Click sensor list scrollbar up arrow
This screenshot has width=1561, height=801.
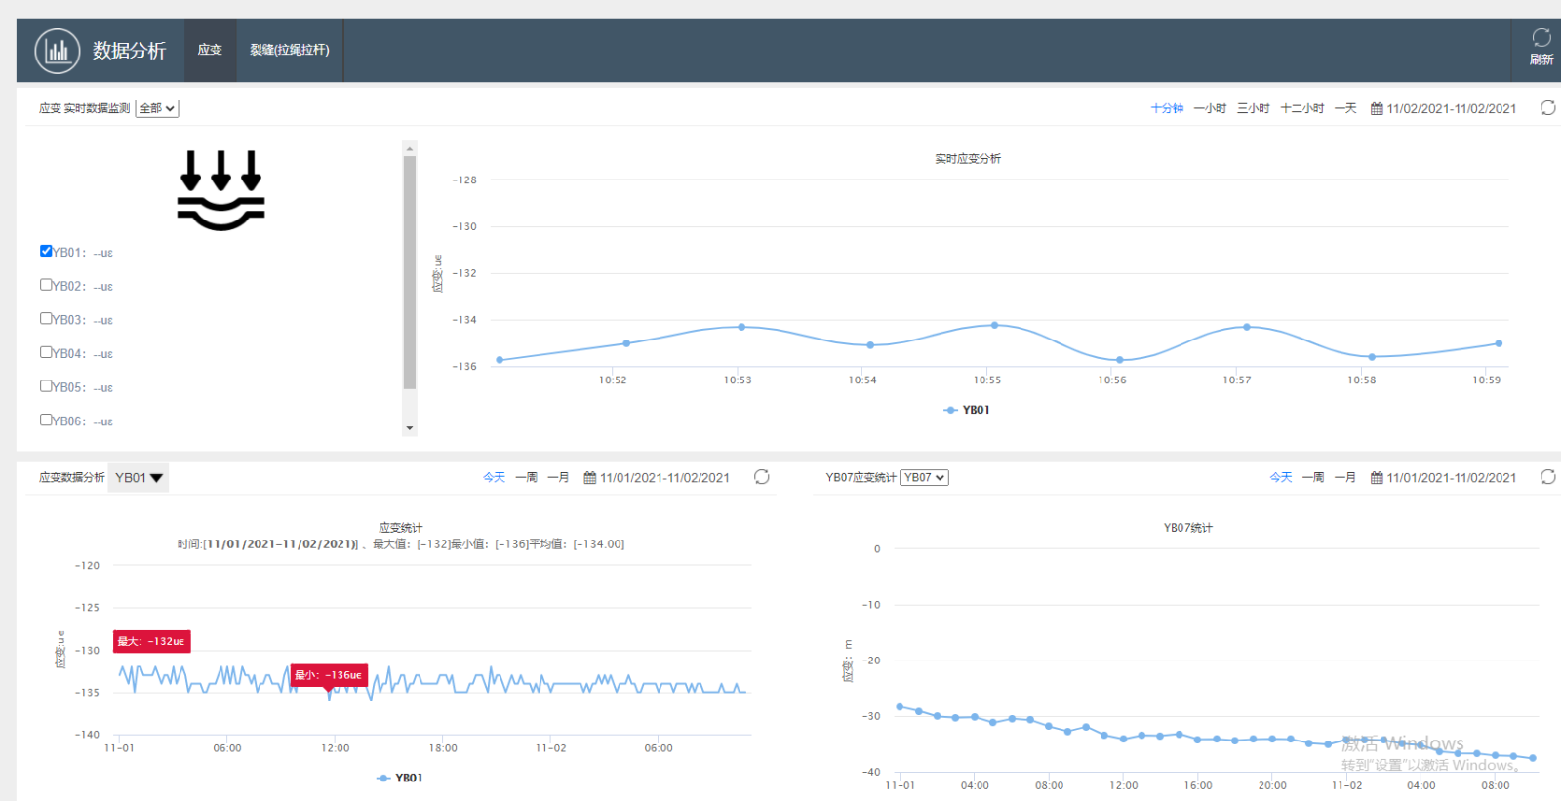pyautogui.click(x=410, y=148)
